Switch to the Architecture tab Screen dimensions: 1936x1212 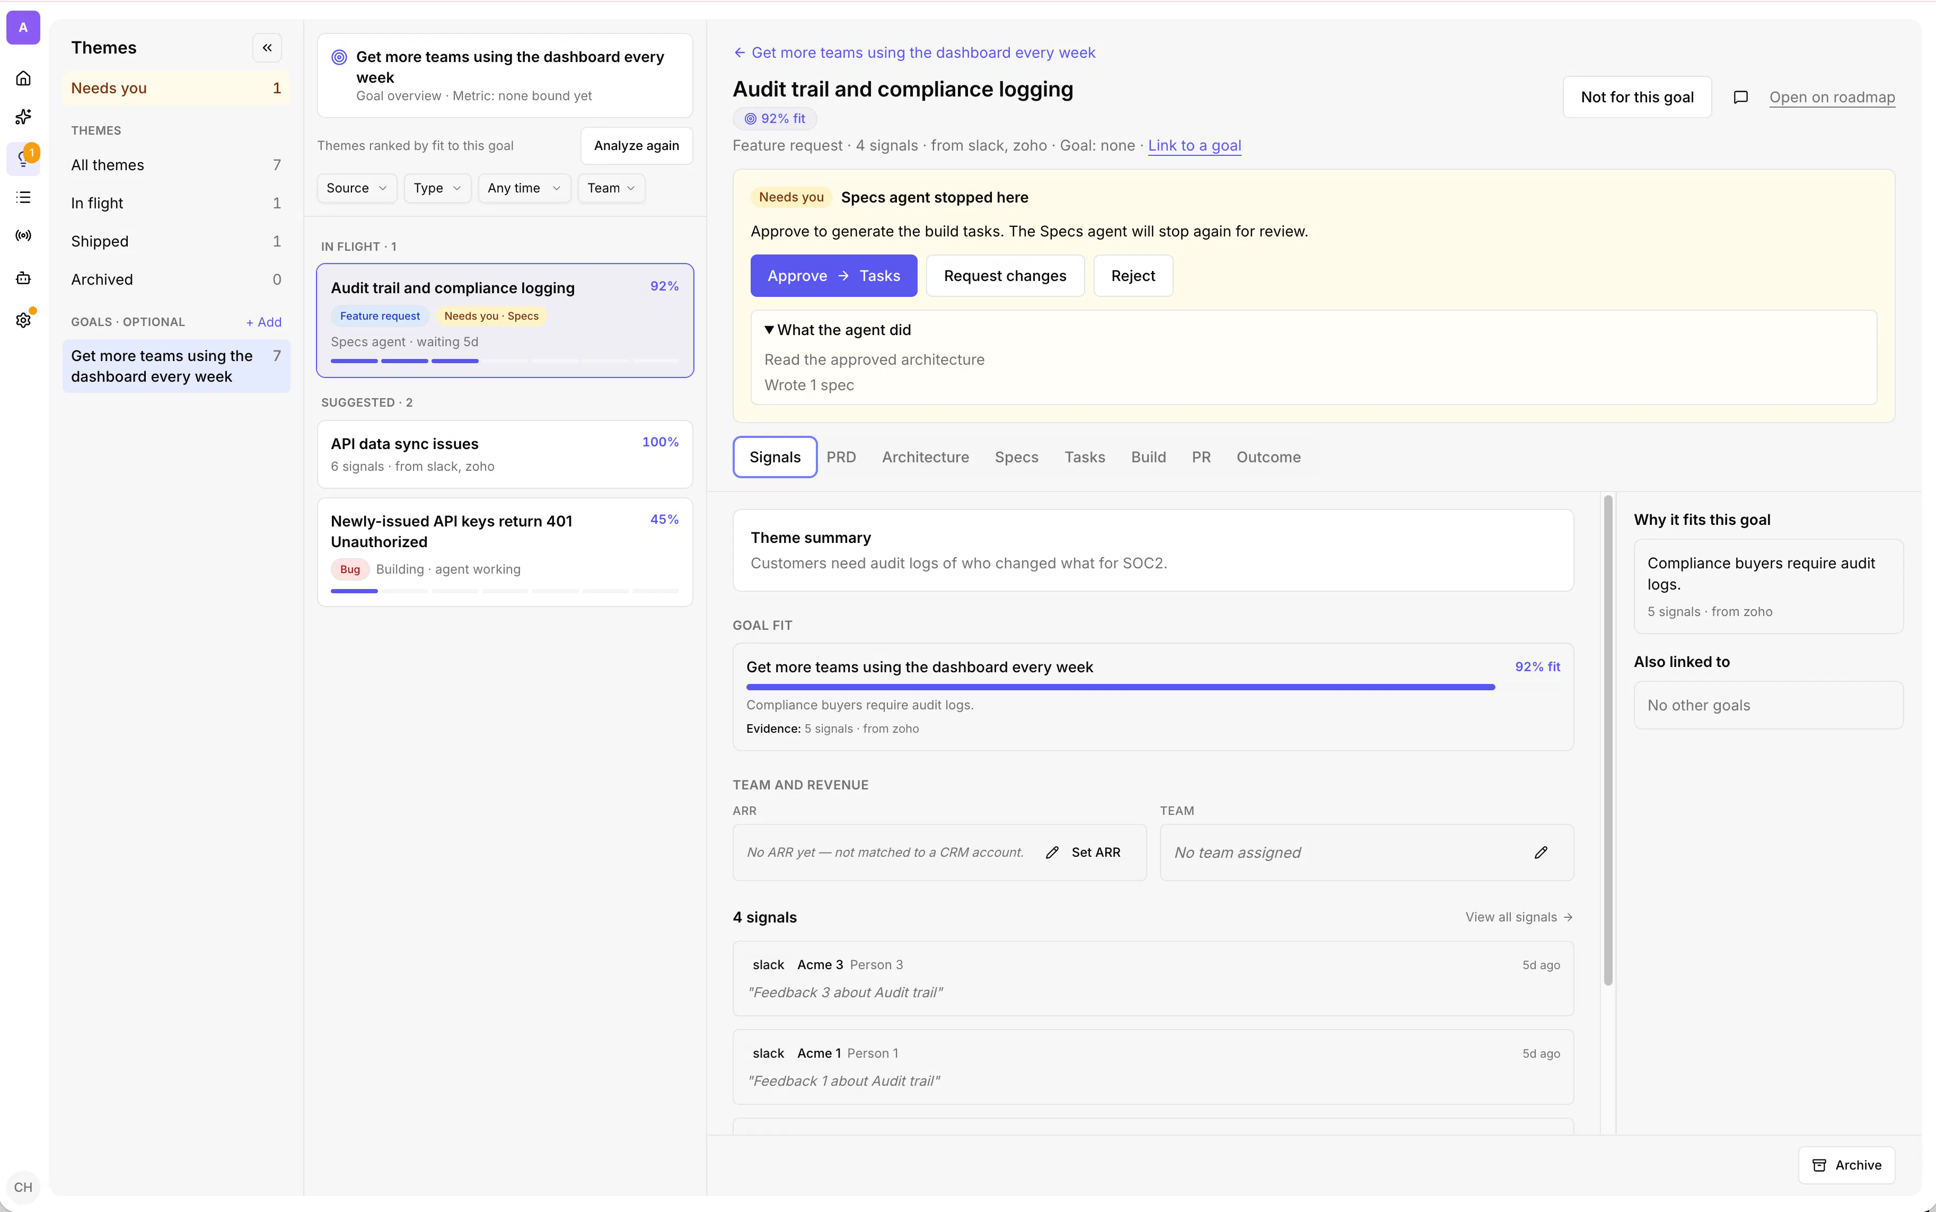925,457
